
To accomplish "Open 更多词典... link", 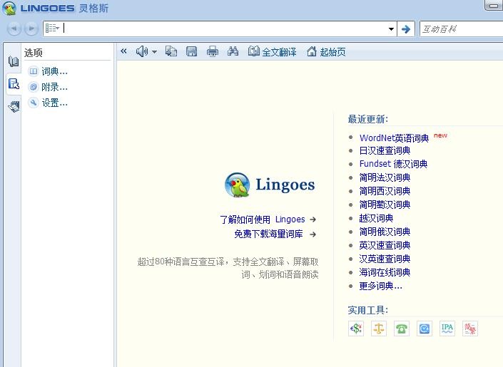I will pyautogui.click(x=380, y=286).
